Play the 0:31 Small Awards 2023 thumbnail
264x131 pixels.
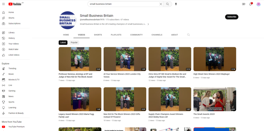tap(215, 99)
